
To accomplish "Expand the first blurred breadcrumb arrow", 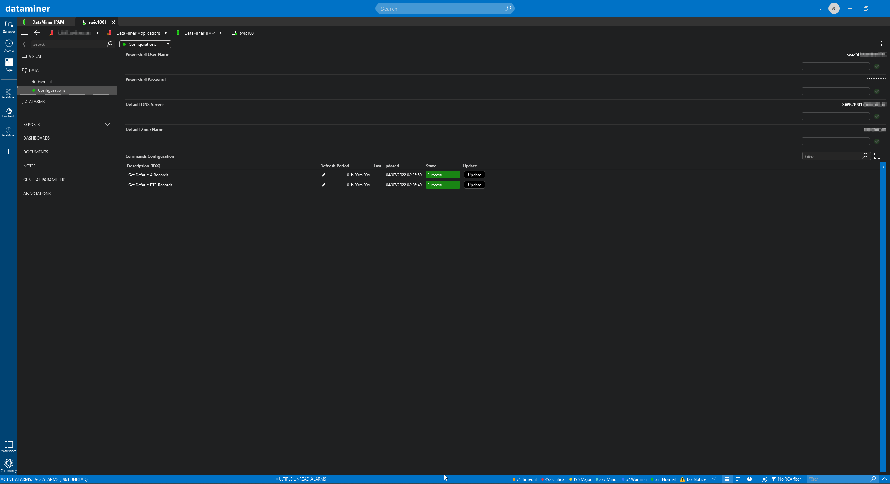I will point(98,33).
